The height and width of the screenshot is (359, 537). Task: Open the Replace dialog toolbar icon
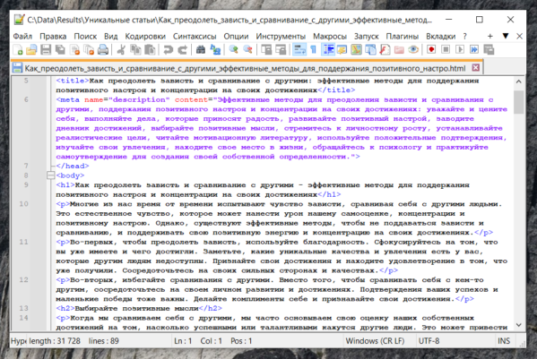pos(215,50)
